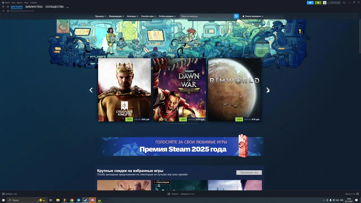The image size is (361, 203).
Task: Click the taskbar clock showing 13:43
Action: click(x=349, y=200)
